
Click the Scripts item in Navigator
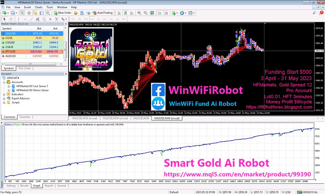[x=16, y=102]
